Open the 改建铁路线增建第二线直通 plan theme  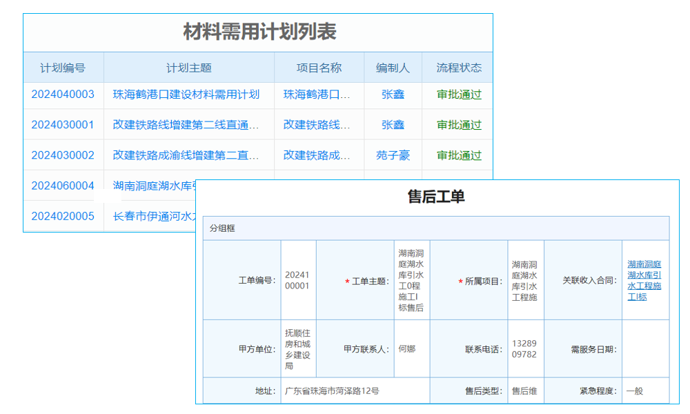pos(188,125)
